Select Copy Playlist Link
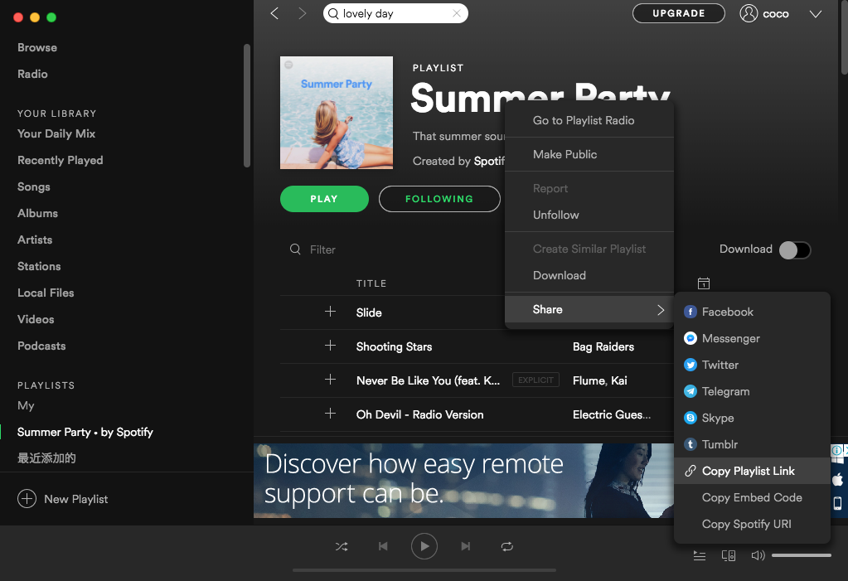This screenshot has height=581, width=848. [x=747, y=471]
